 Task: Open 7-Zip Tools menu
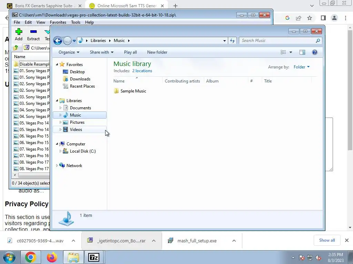[75, 22]
